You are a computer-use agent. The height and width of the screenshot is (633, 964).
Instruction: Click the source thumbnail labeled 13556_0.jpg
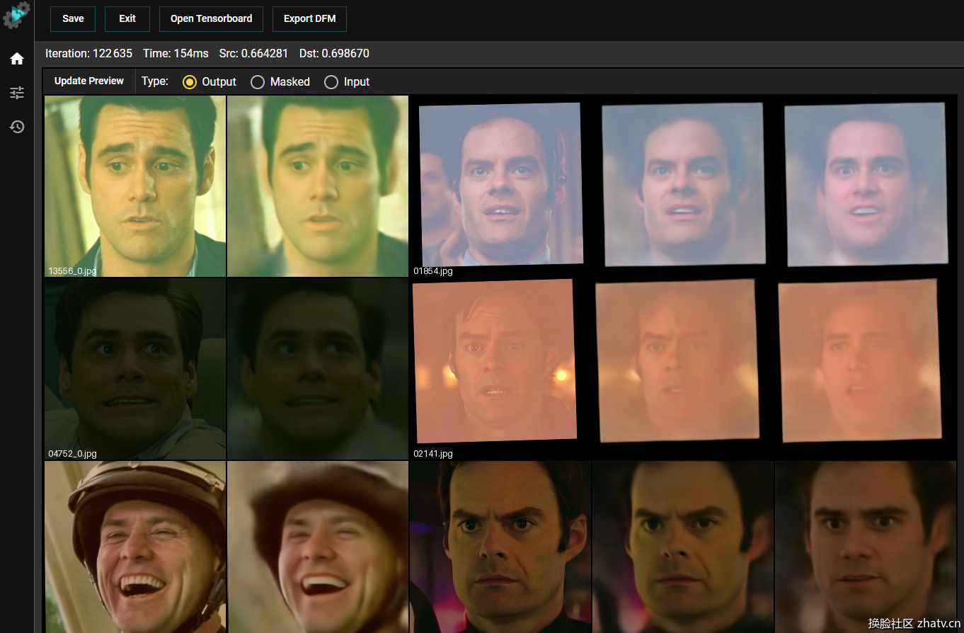[135, 186]
